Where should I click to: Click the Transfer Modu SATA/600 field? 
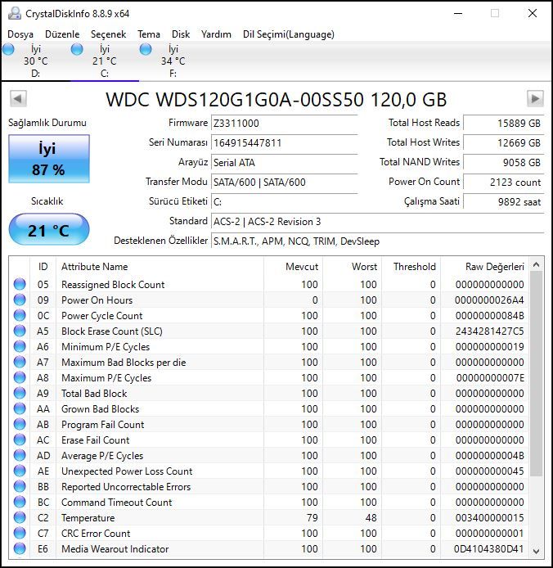pyautogui.click(x=285, y=182)
